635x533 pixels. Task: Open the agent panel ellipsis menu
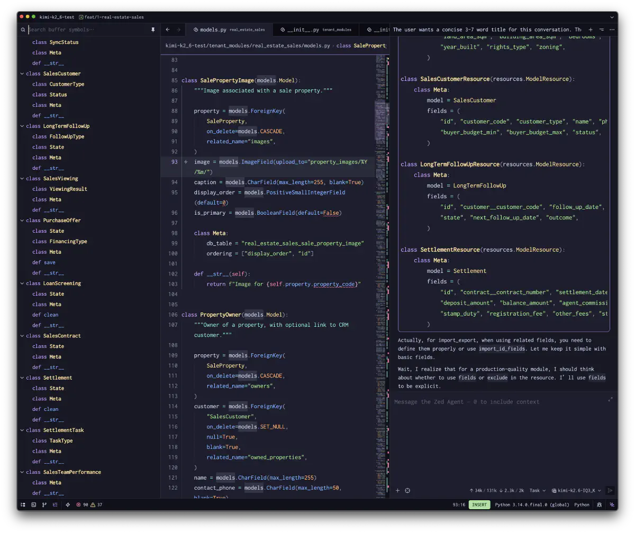(612, 30)
